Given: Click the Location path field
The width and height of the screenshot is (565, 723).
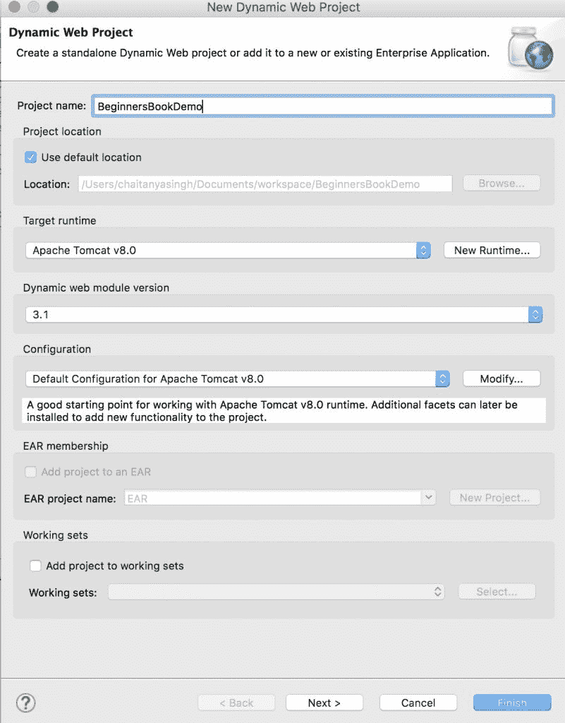Looking at the screenshot, I should [x=265, y=184].
